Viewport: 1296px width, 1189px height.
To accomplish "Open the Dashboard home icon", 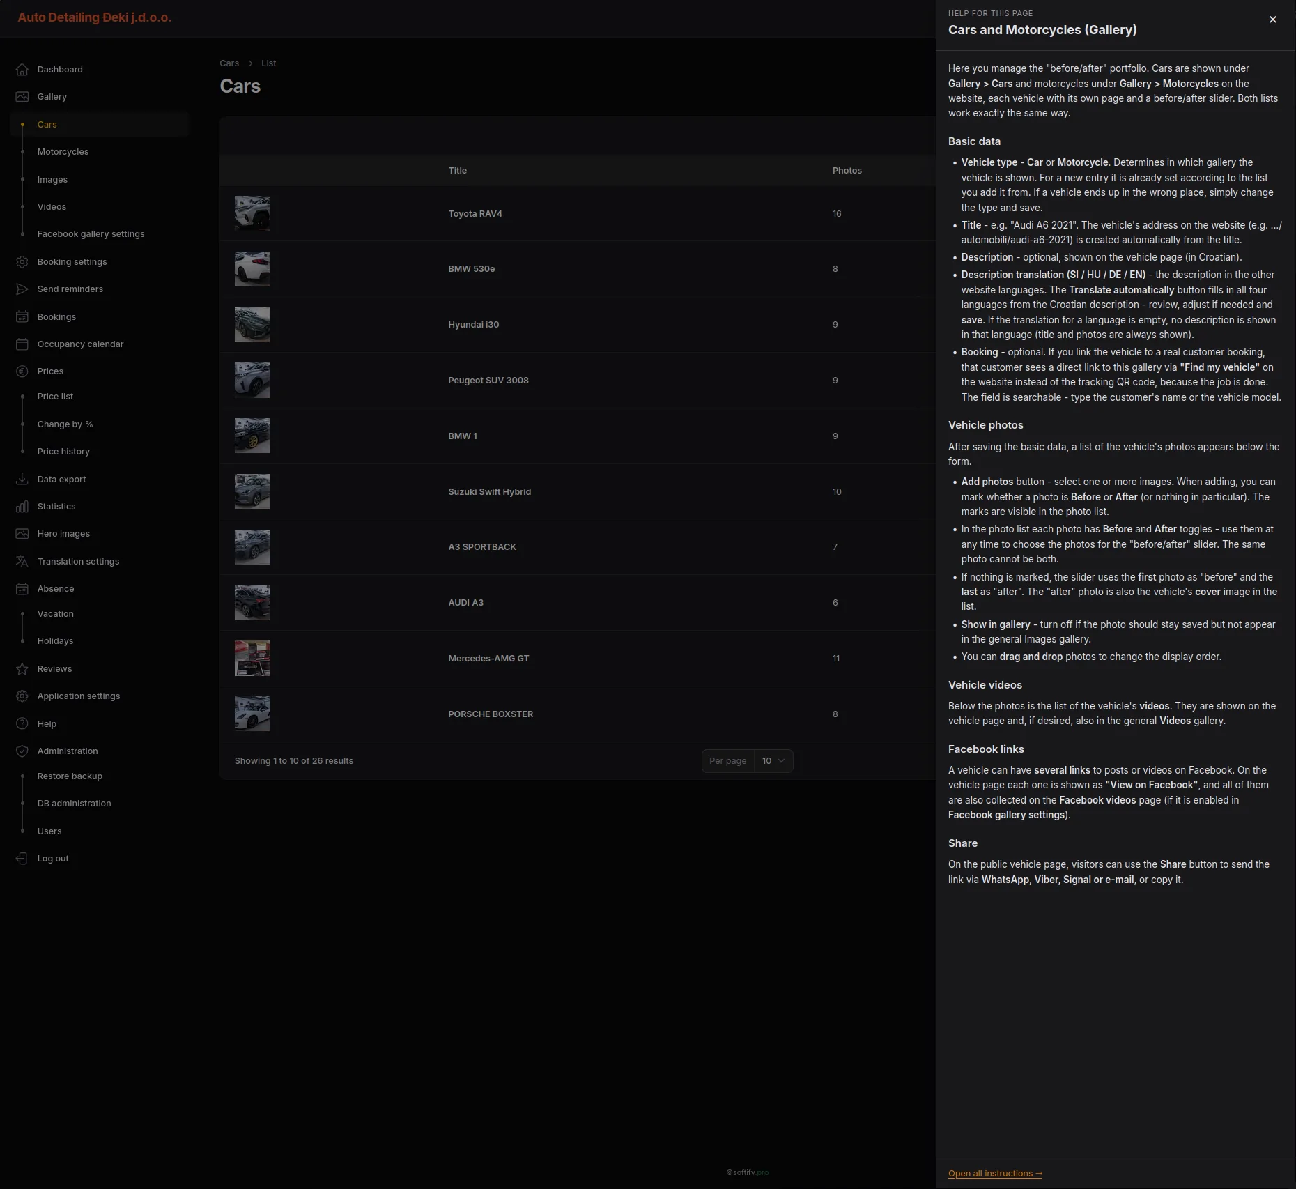I will tap(22, 70).
